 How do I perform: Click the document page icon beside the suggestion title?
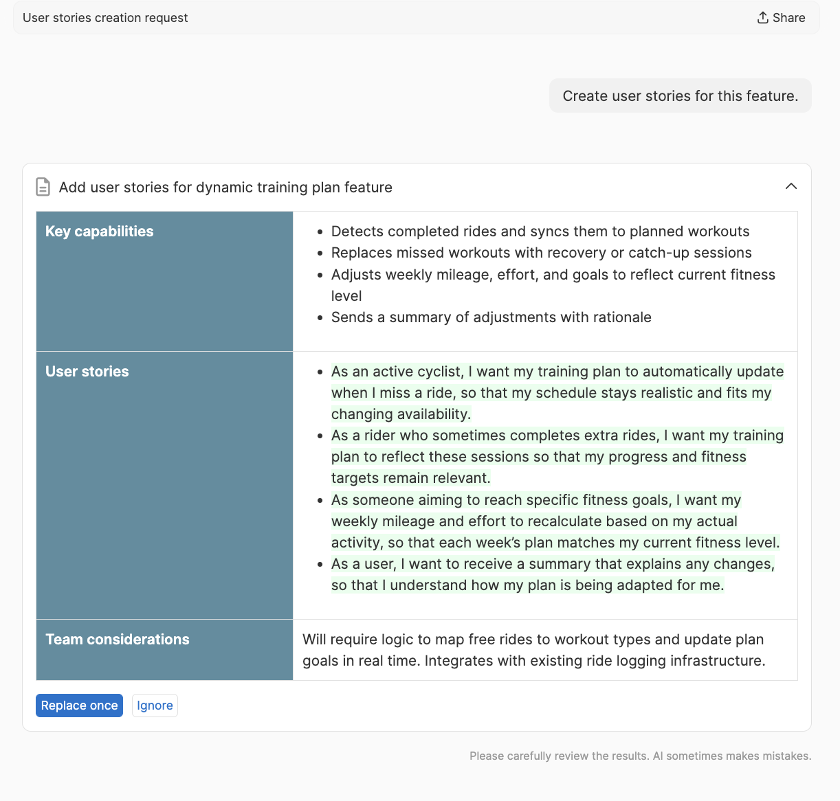pos(43,187)
